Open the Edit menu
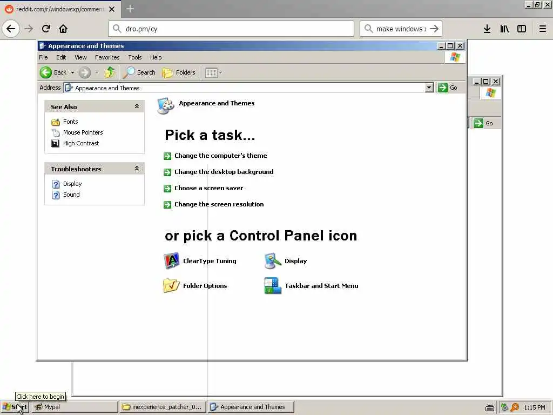The width and height of the screenshot is (553, 415). 61,57
